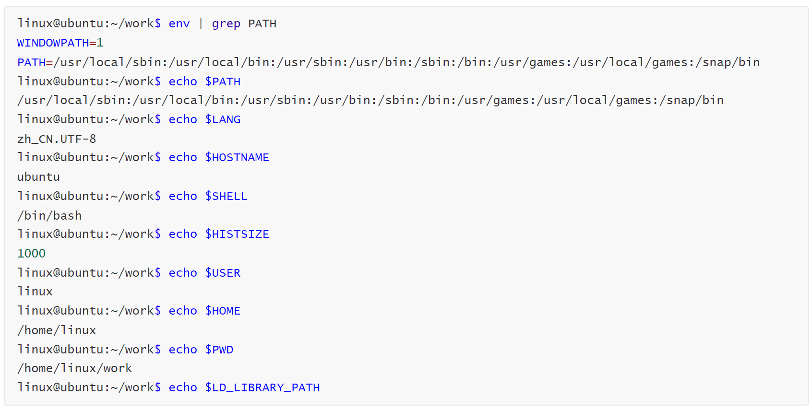Click the $PATH variable in echo command
This screenshot has height=410, width=812.
point(223,82)
